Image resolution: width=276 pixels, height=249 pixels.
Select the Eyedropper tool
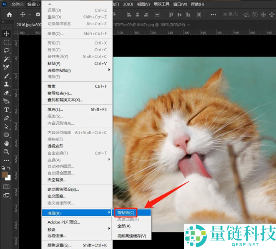tap(6, 68)
